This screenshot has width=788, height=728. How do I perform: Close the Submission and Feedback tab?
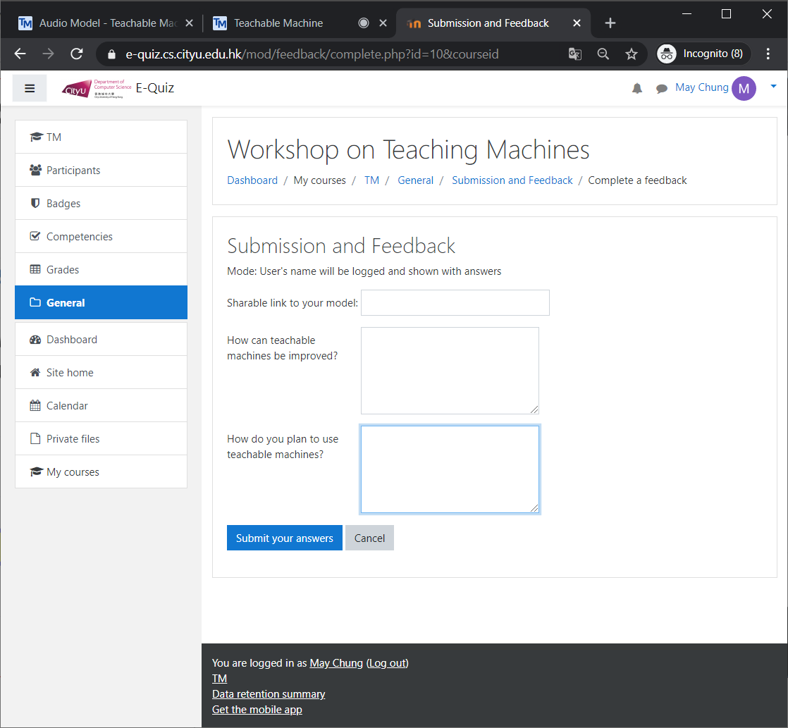(x=577, y=23)
